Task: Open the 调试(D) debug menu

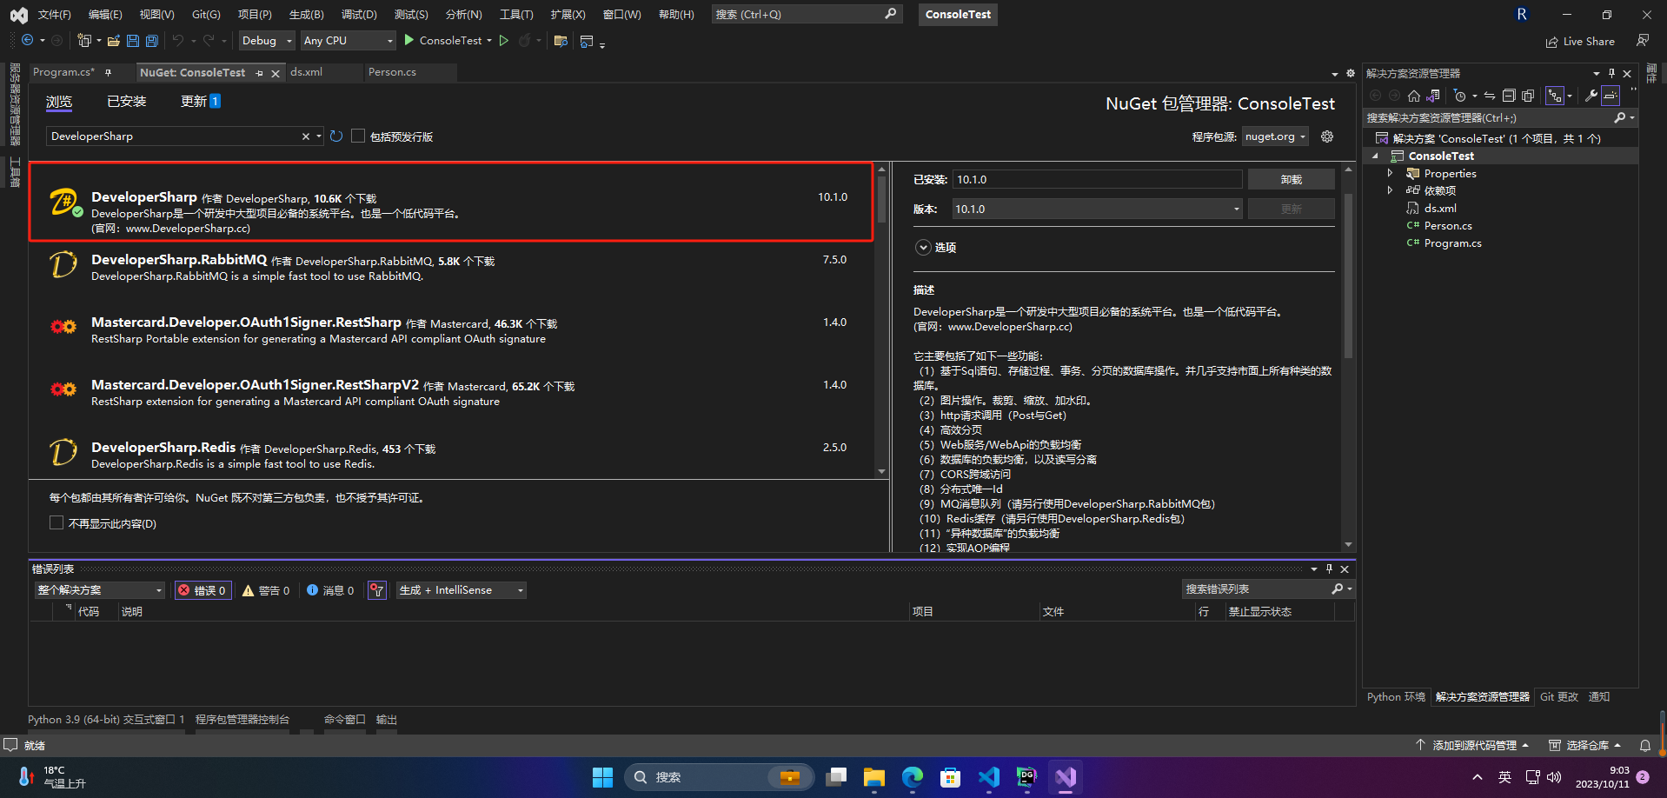Action: coord(359,14)
